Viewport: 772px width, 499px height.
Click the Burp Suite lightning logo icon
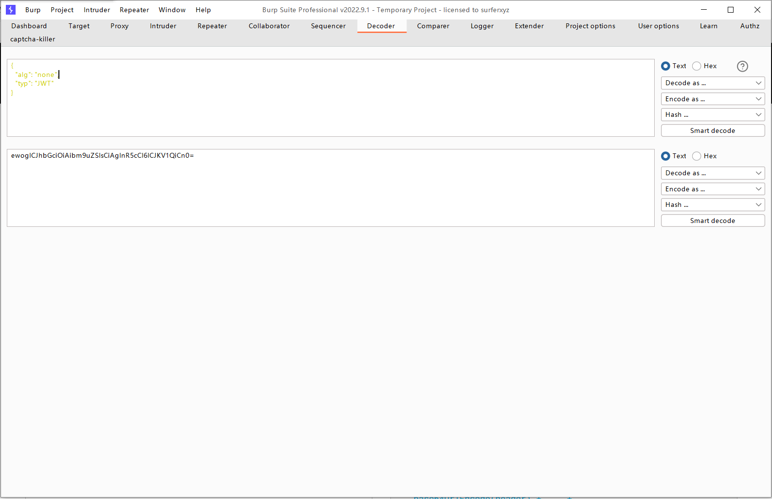[x=11, y=10]
